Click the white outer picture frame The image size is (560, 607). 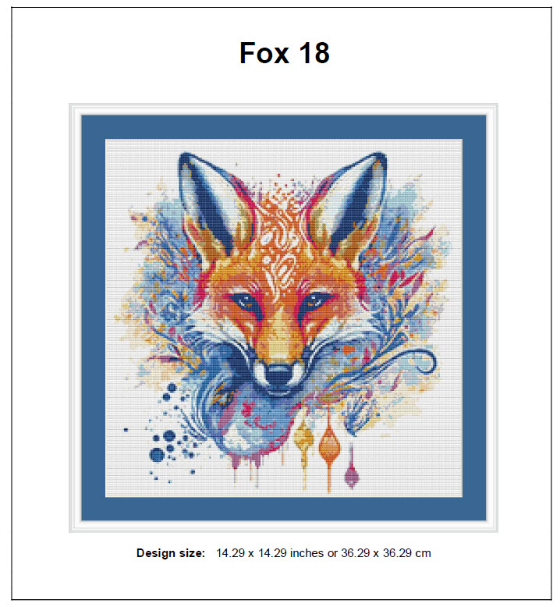click(x=75, y=318)
